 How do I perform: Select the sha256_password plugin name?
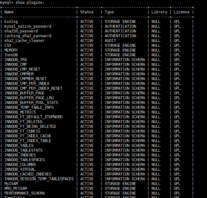[x=21, y=31]
